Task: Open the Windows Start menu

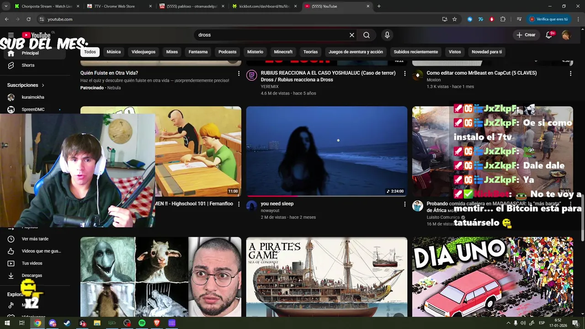Action: (7, 323)
